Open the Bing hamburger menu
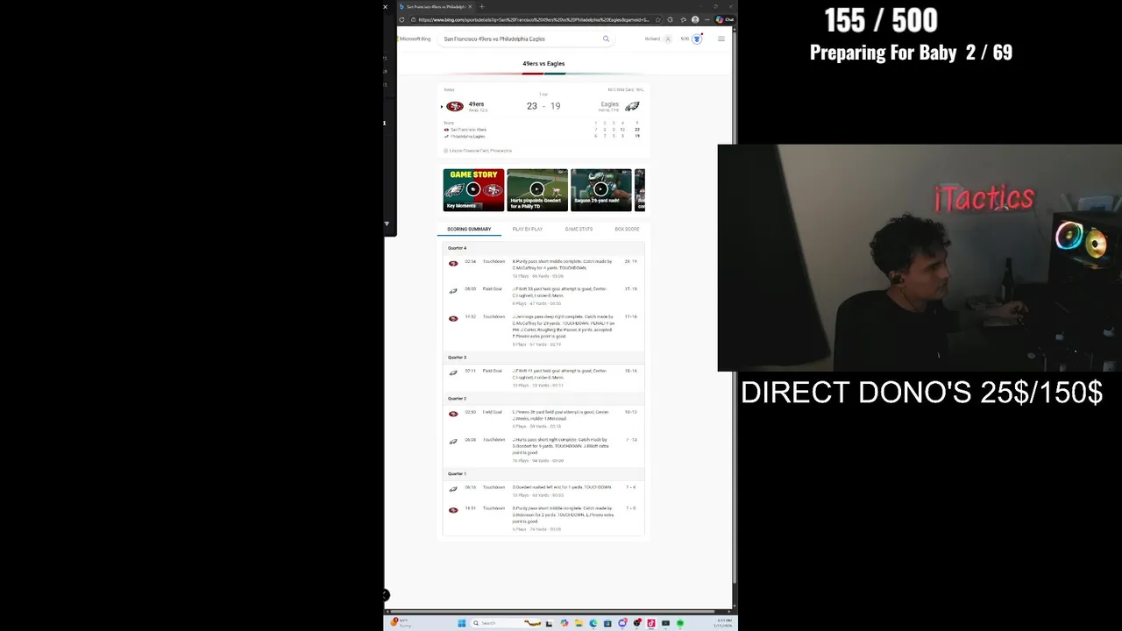 point(721,39)
